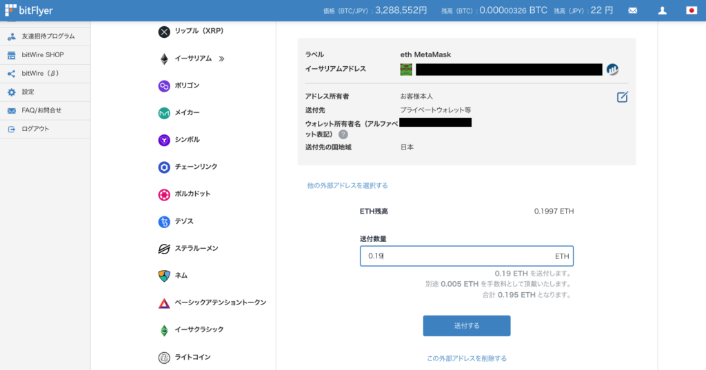Click the label value eth MetaMask

425,54
